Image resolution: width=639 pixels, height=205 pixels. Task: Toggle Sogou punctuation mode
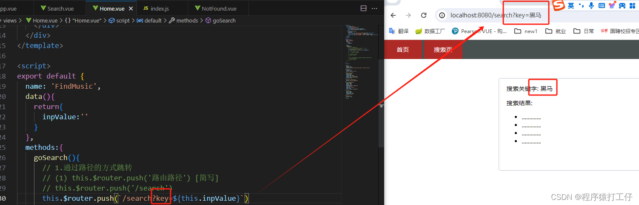pos(581,6)
